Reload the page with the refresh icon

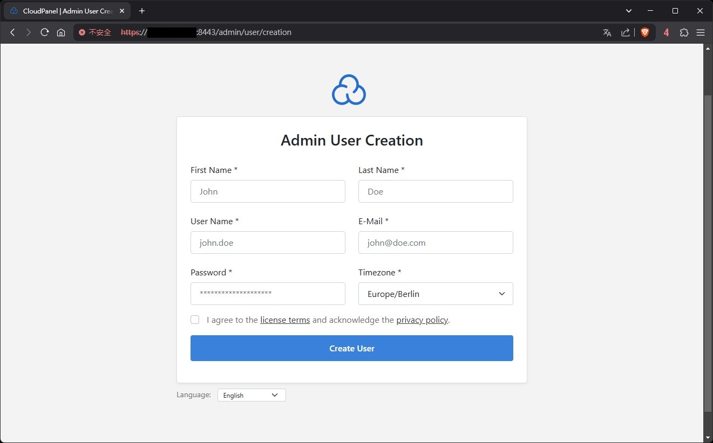(x=45, y=32)
